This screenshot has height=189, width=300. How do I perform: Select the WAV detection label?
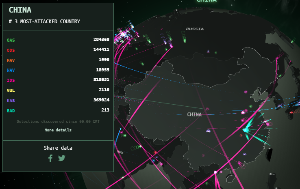(x=11, y=70)
